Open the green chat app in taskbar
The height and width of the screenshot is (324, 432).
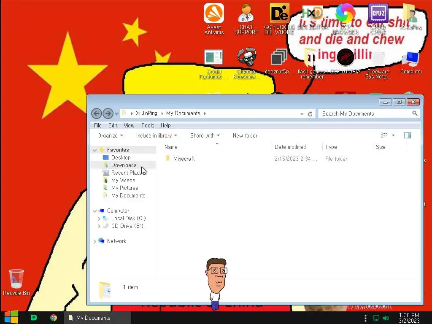click(x=34, y=318)
